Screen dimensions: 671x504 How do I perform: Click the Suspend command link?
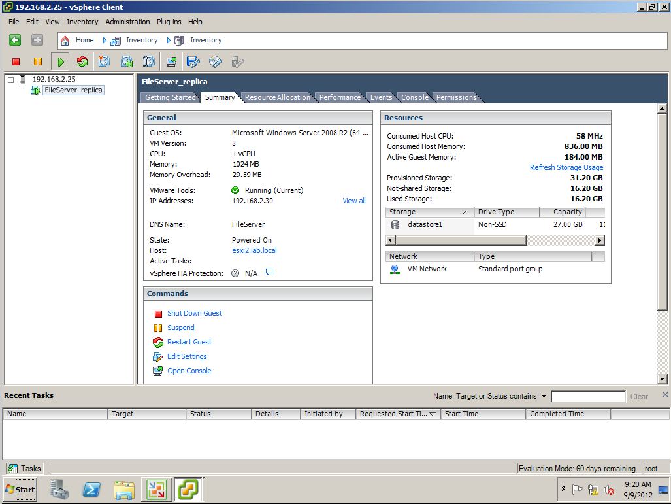tap(180, 328)
